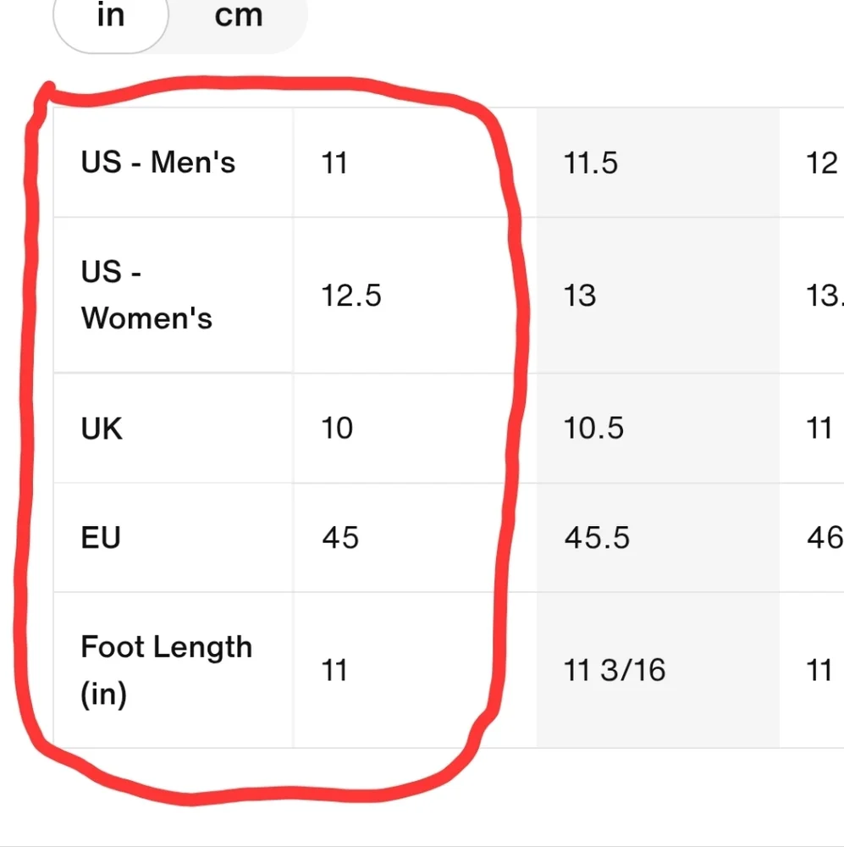Click EU size 46 cell at edge
844x847 pixels.
click(812, 538)
